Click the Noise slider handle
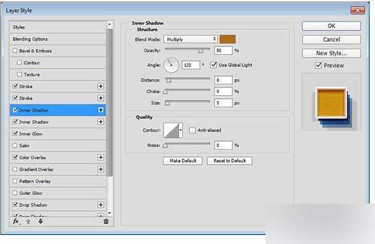The height and width of the screenshot is (244, 375). 165,145
